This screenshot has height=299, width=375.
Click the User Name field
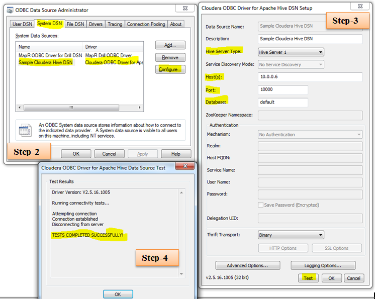310,182
